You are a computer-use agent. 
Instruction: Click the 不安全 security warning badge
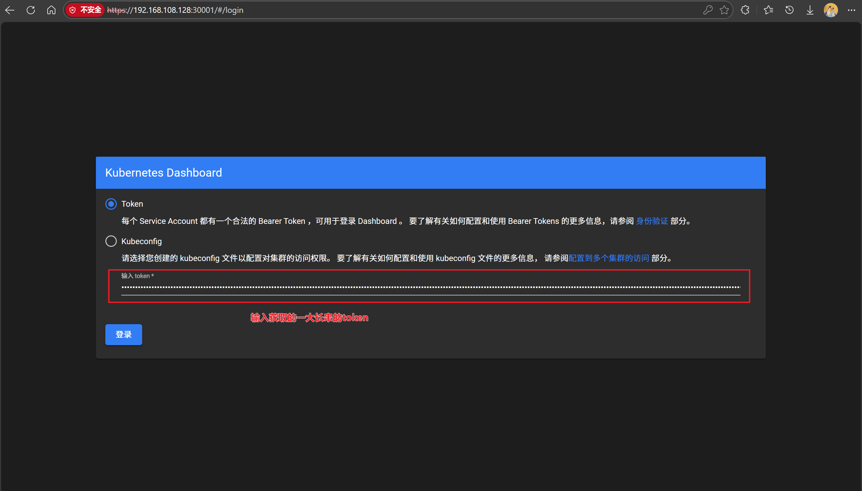coord(85,10)
